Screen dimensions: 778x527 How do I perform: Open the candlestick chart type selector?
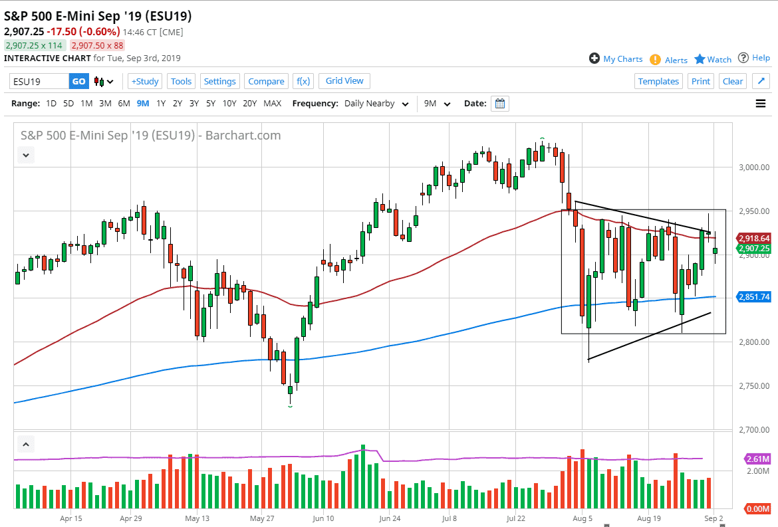coord(104,82)
